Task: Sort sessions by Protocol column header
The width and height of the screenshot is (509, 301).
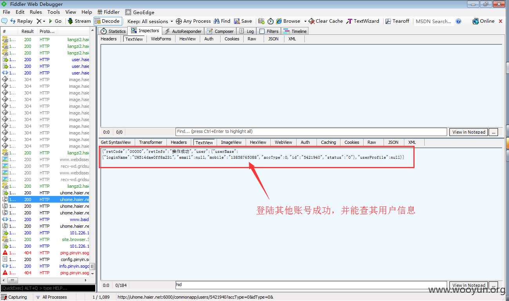Action: (47, 31)
